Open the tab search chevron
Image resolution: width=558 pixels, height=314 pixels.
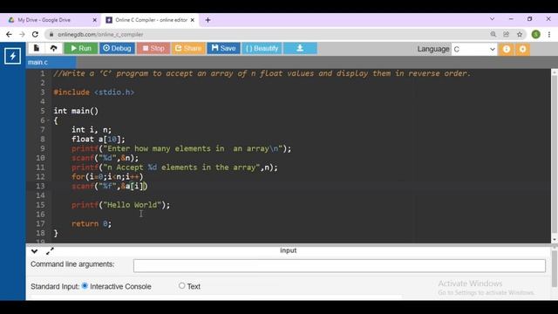[x=492, y=19]
